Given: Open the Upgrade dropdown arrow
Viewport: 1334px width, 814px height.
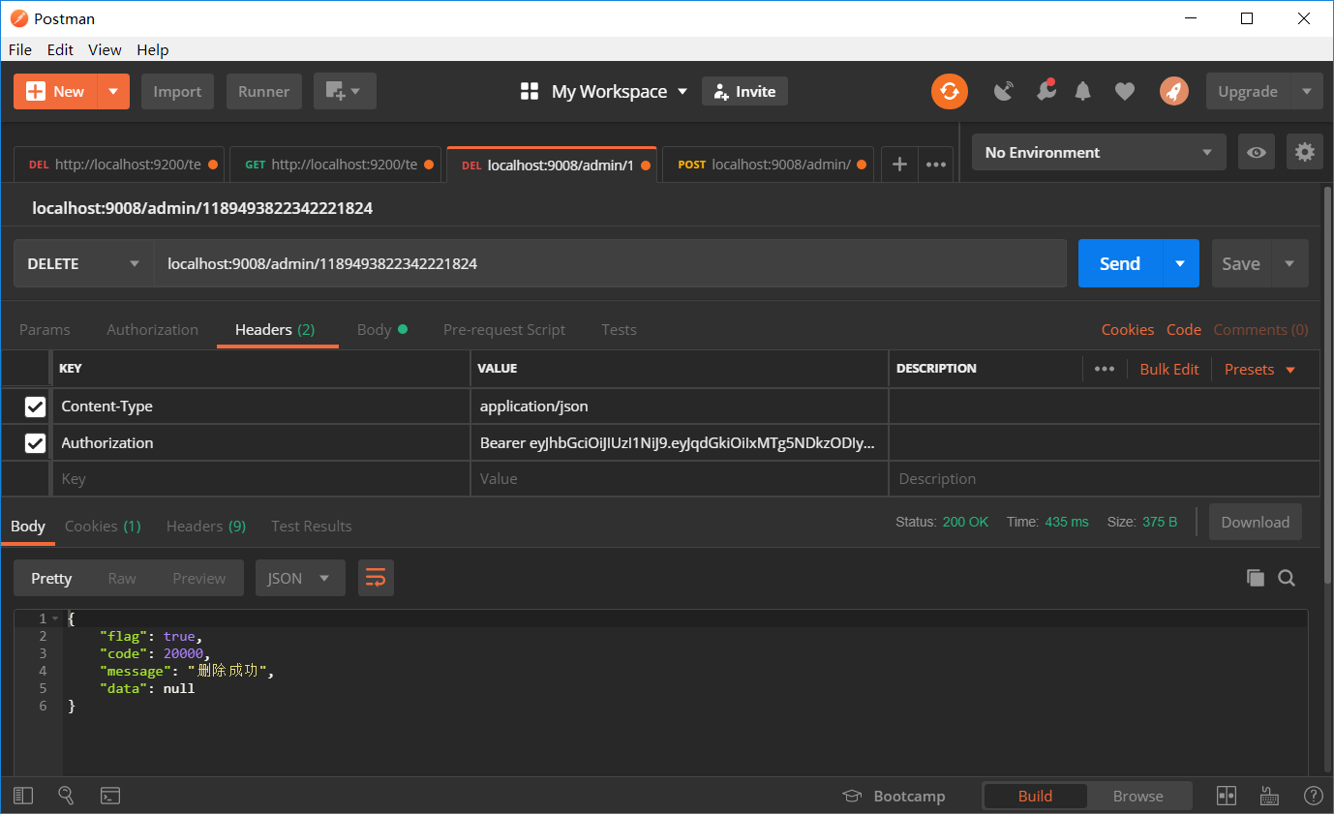Looking at the screenshot, I should (x=1306, y=91).
